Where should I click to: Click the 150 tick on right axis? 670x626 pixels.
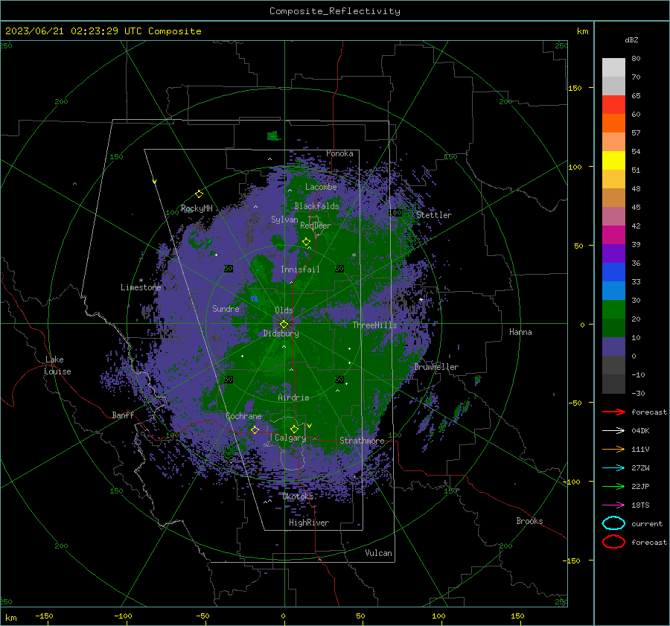click(575, 88)
